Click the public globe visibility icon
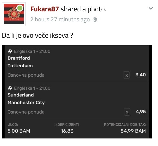 [95, 20]
